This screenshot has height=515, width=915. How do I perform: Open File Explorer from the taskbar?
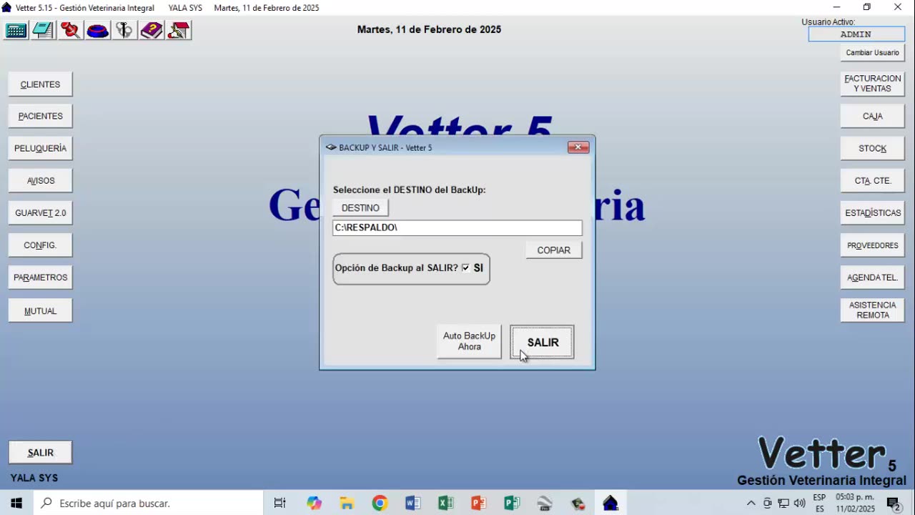(347, 504)
